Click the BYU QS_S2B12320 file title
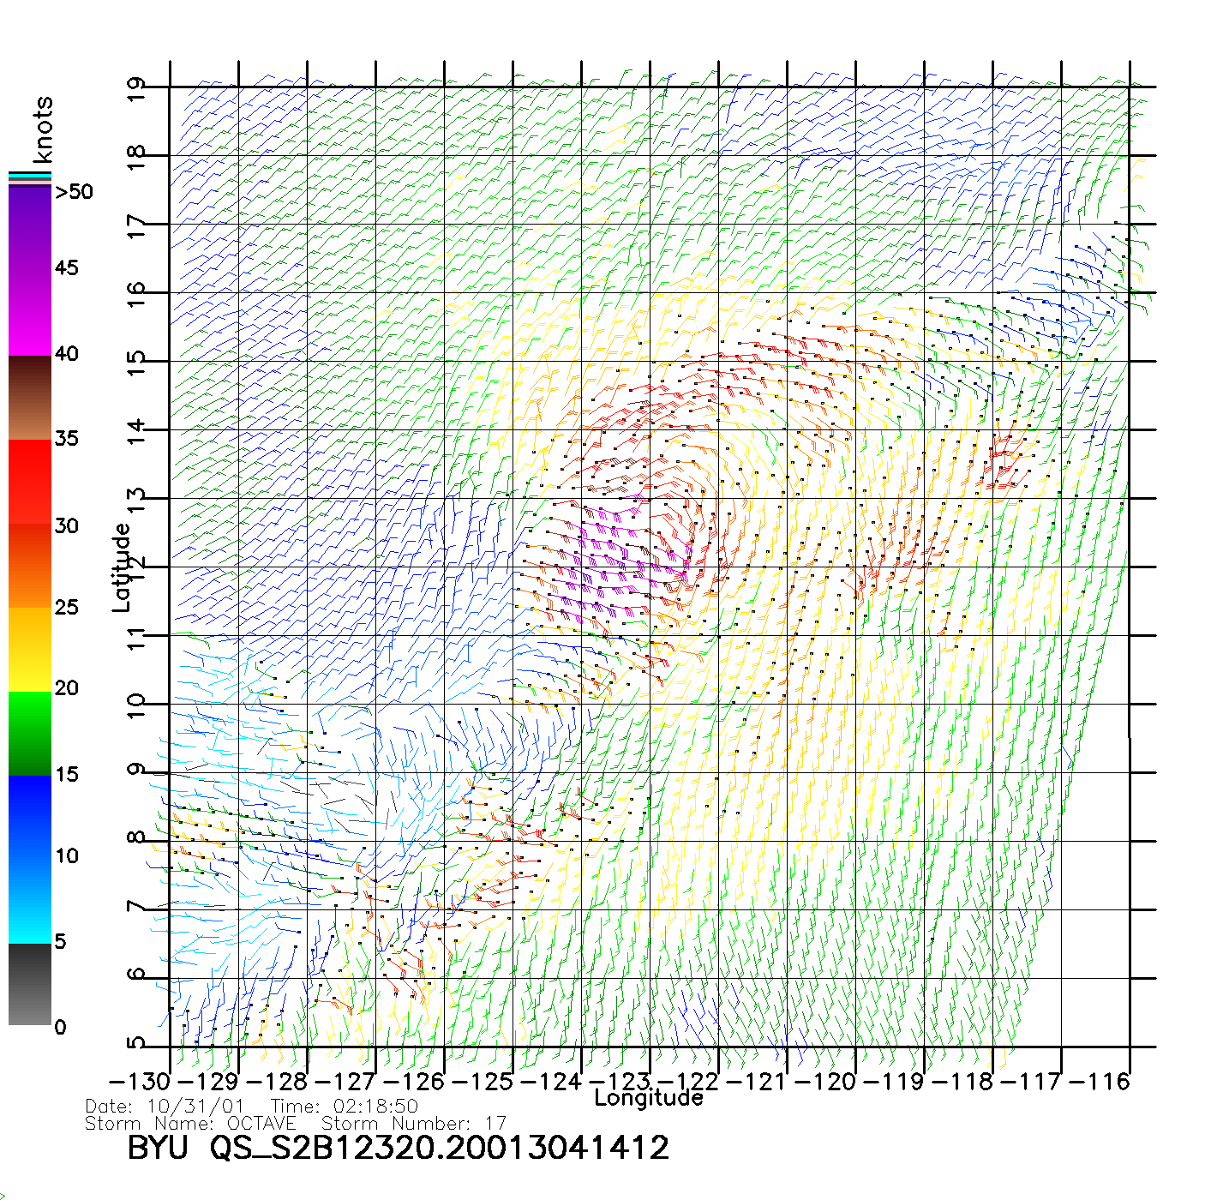 point(398,1148)
